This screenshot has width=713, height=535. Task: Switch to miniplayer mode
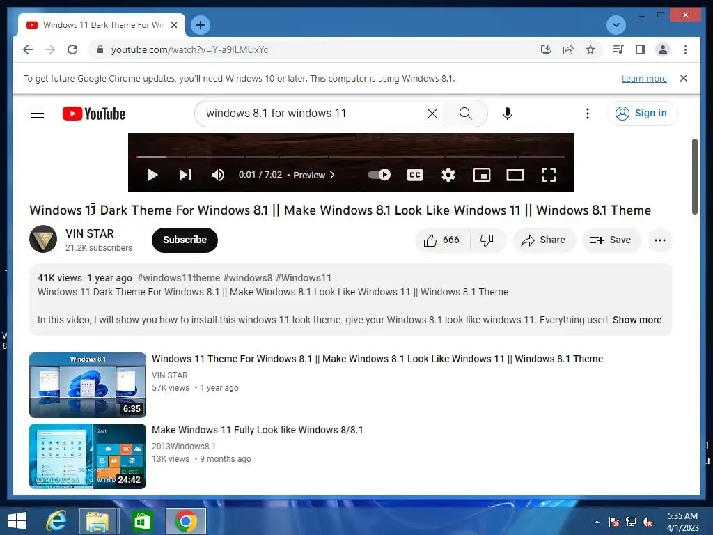pyautogui.click(x=482, y=175)
